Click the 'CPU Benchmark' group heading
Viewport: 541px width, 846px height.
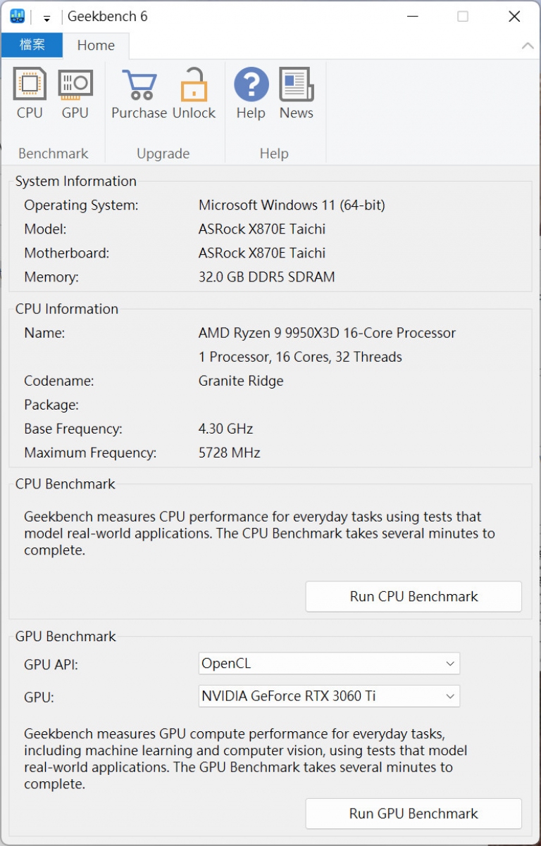[x=65, y=484]
